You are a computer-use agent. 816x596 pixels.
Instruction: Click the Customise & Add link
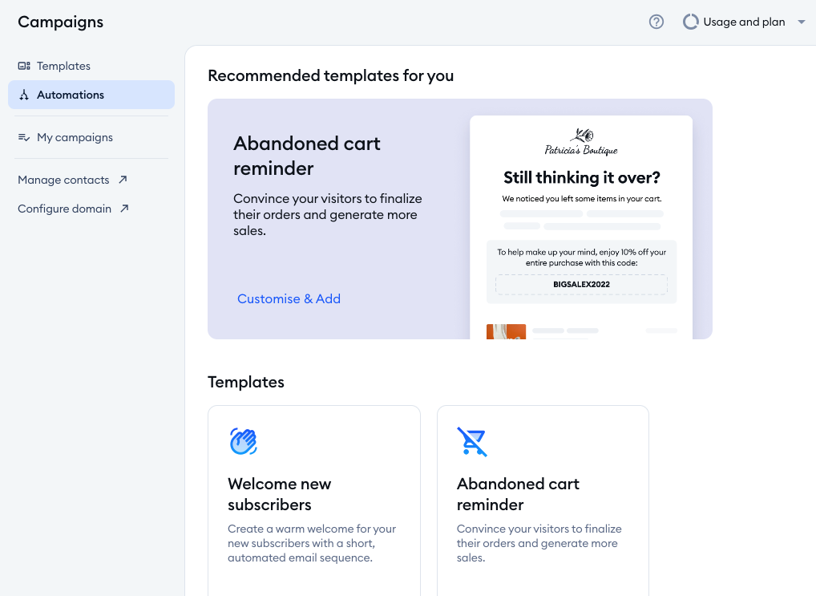tap(289, 298)
